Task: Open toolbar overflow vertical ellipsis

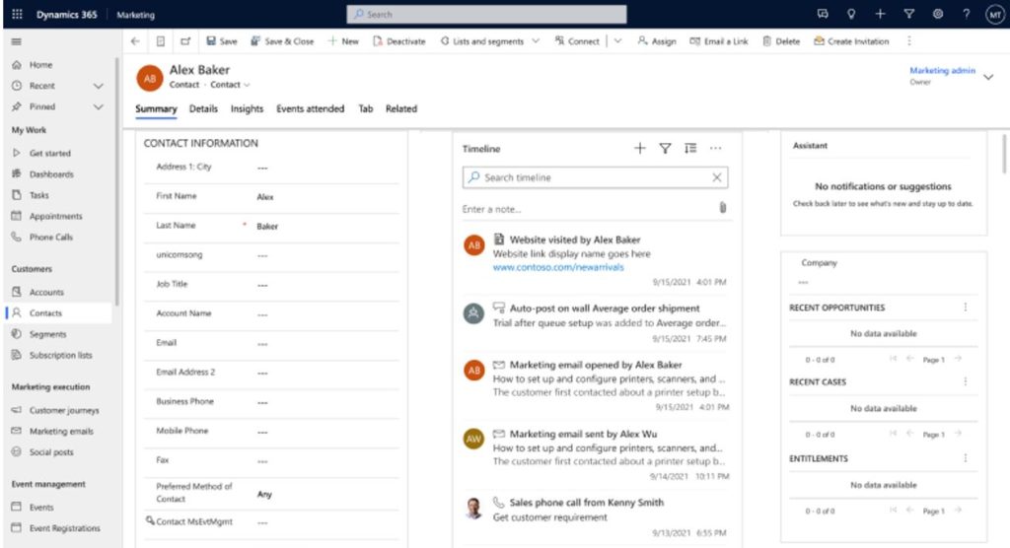Action: pyautogui.click(x=908, y=41)
